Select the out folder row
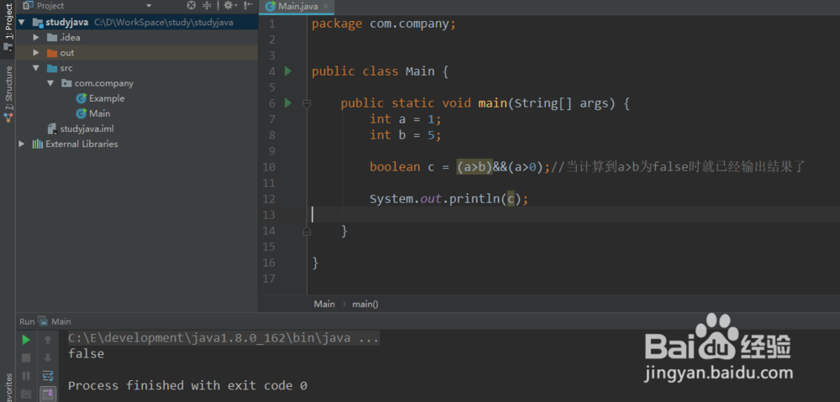Viewport: 840px width, 402px height. click(x=137, y=53)
